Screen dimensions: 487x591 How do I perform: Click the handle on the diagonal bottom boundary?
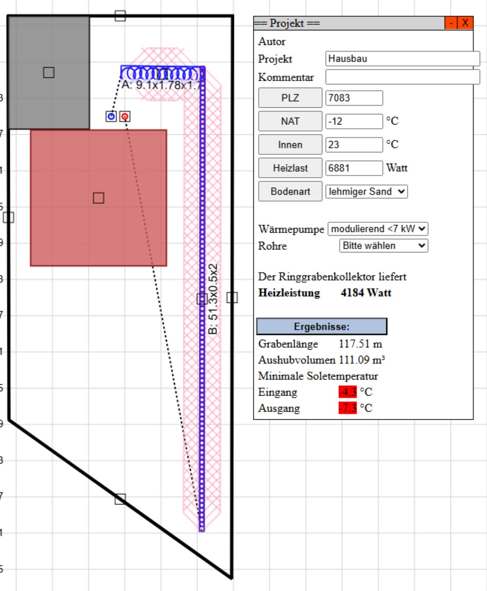tap(120, 499)
